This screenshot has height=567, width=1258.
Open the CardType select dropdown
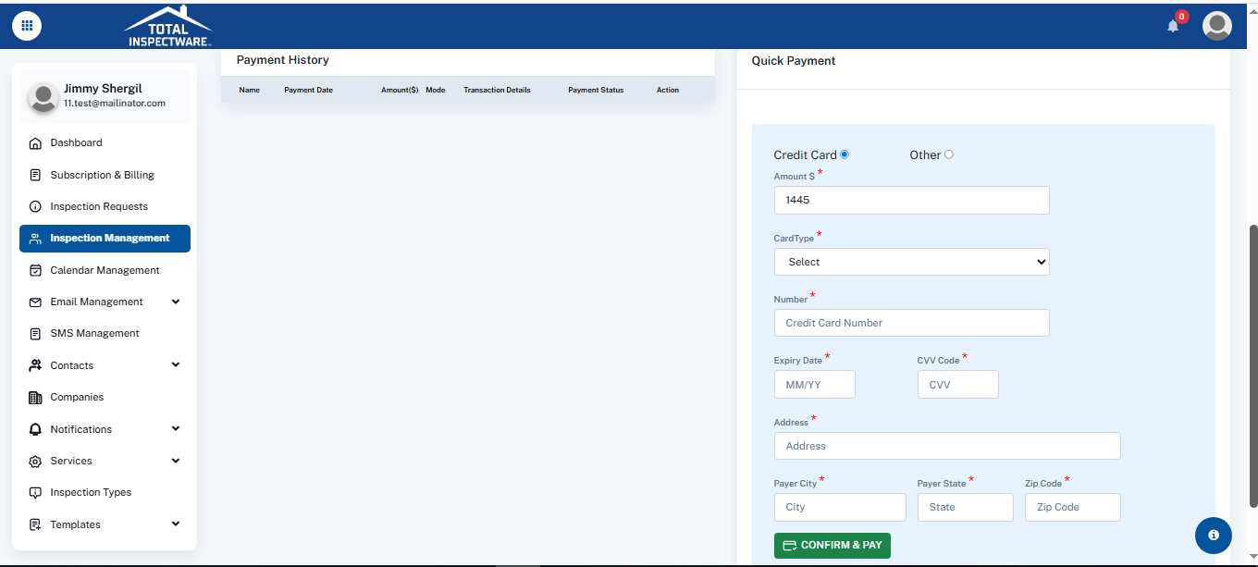pos(911,262)
